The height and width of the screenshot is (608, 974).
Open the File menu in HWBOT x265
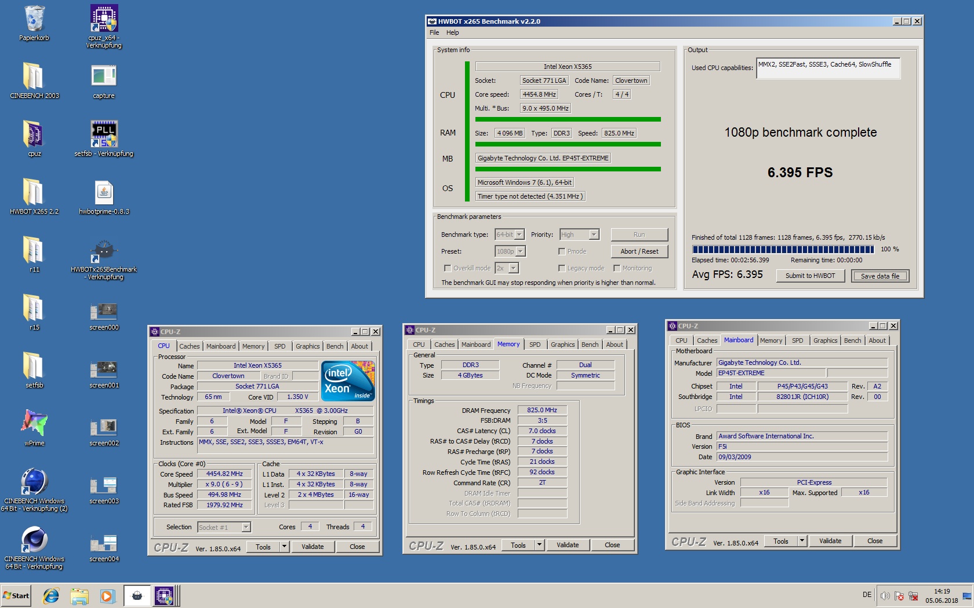point(434,32)
